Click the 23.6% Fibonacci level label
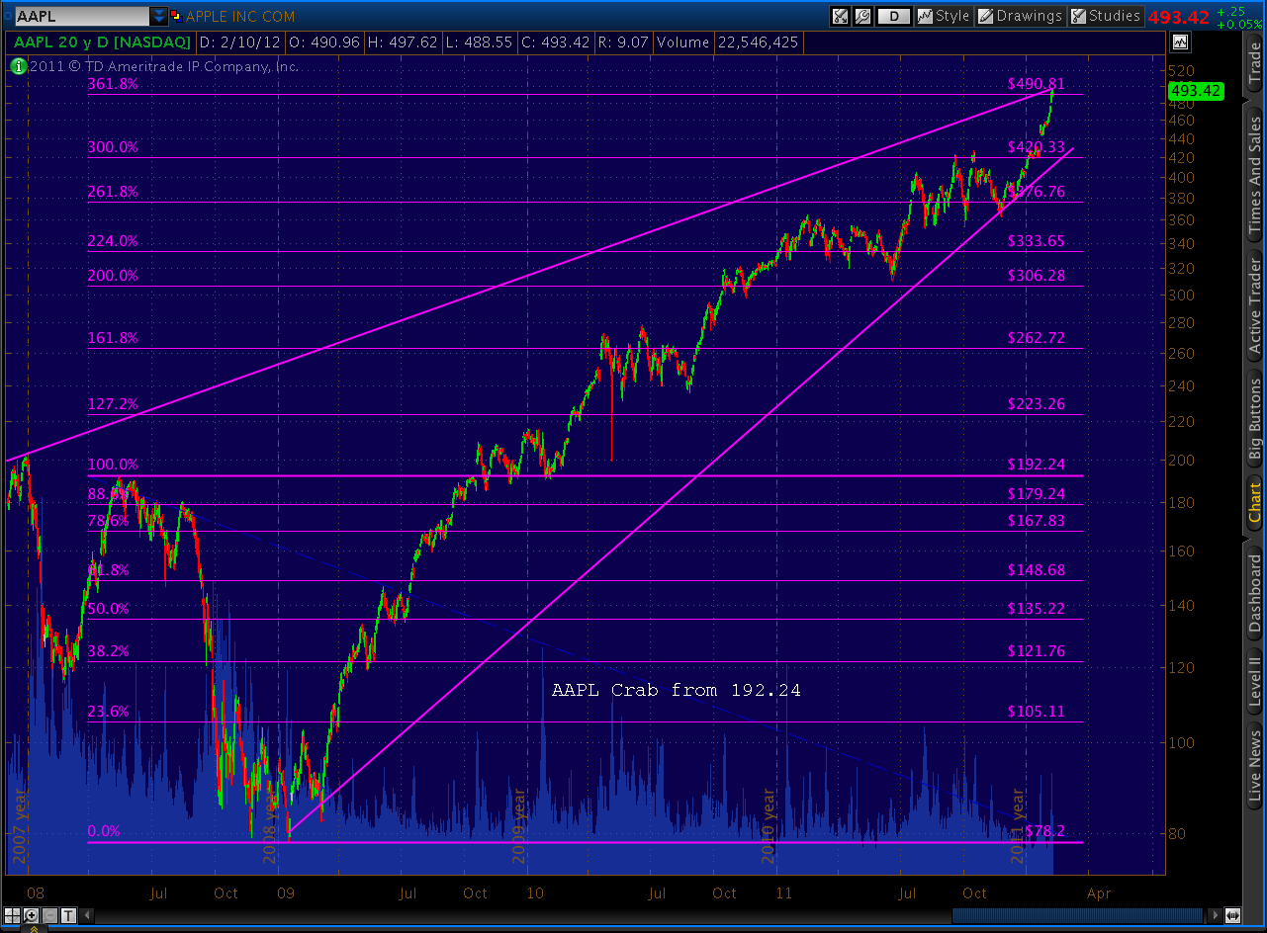 109,712
